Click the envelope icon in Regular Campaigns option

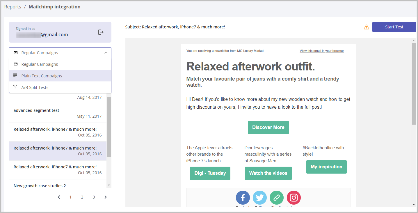pyautogui.click(x=16, y=64)
